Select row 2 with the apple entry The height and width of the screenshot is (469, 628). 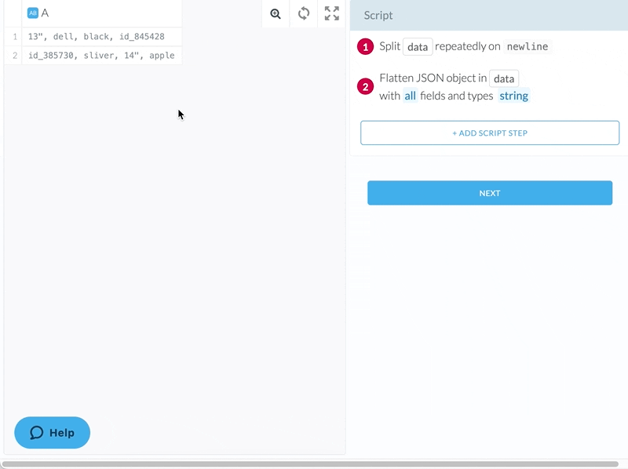point(102,55)
